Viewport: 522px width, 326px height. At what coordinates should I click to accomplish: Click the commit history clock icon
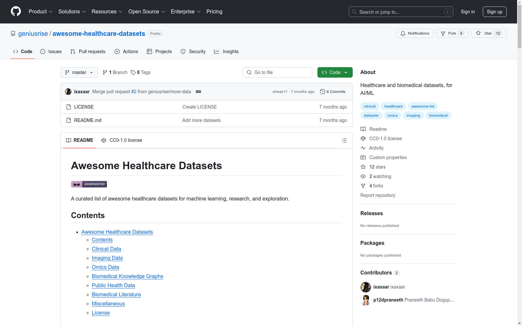323,92
